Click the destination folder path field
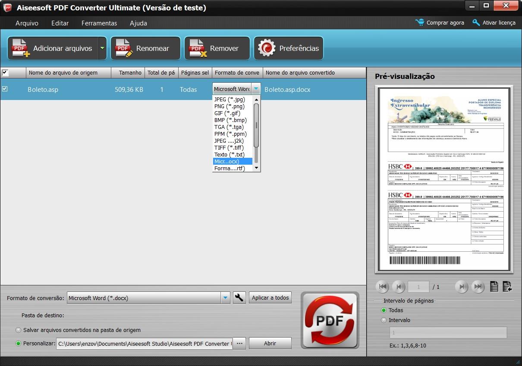Screen dimensions: 522x366 point(145,344)
